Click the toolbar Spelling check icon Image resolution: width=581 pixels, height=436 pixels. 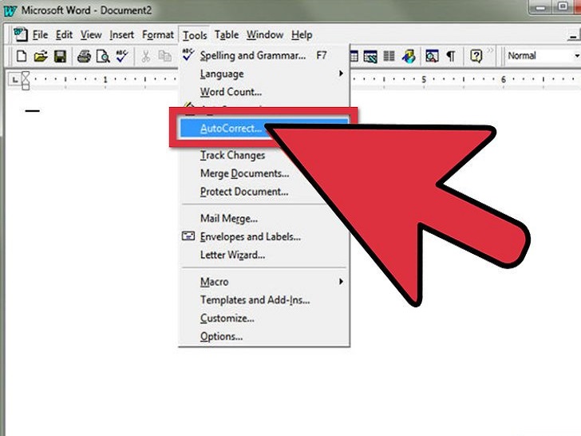(x=122, y=56)
